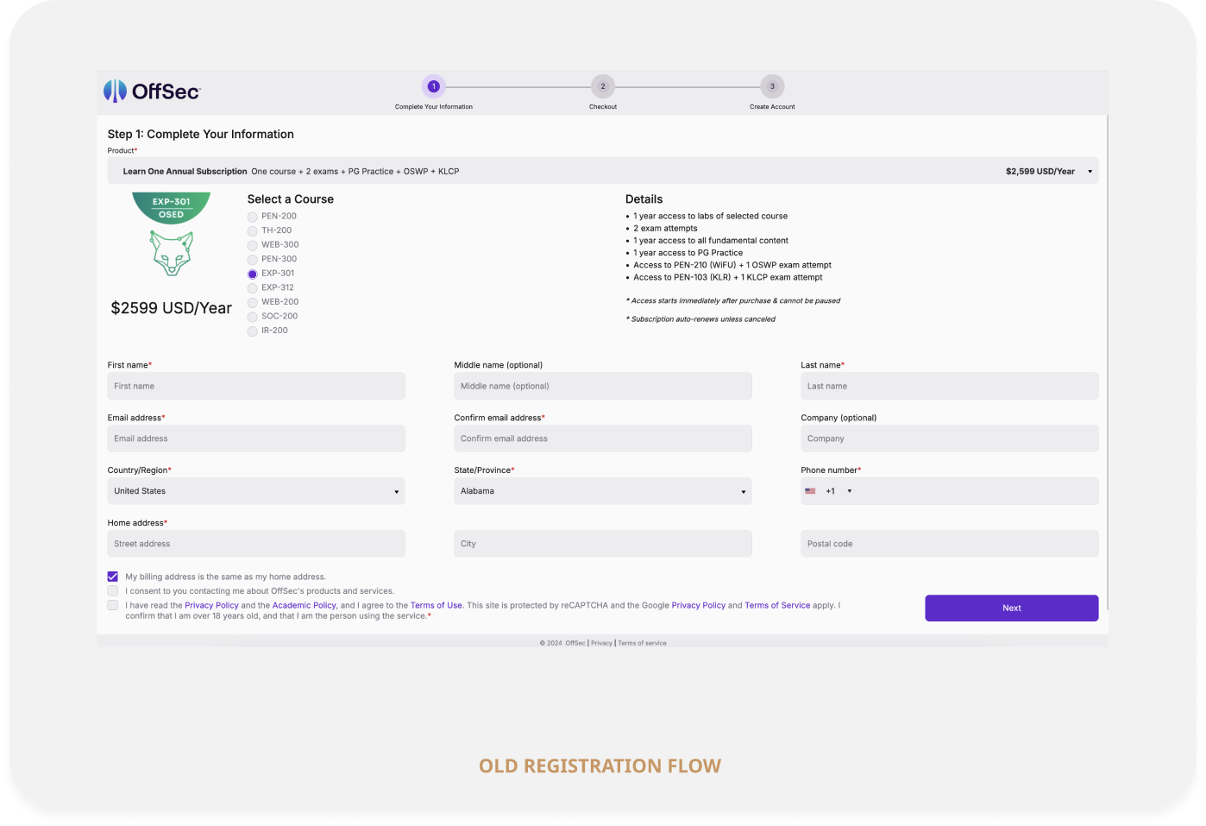Agree to Privacy Policy and Terms checkbox
1206x826 pixels.
pos(113,605)
